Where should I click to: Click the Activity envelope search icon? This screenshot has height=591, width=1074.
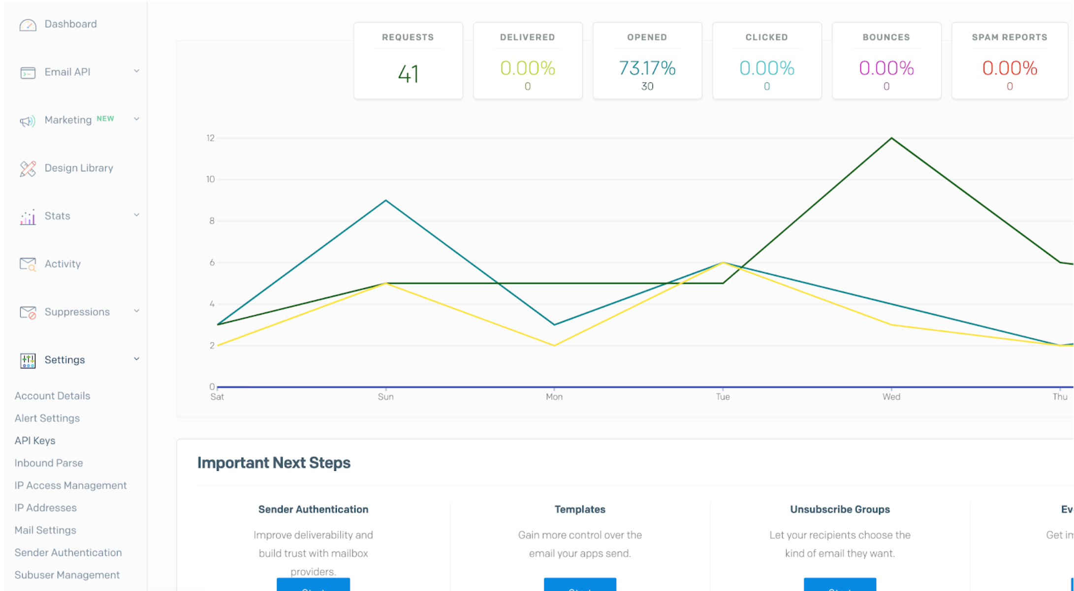[28, 264]
